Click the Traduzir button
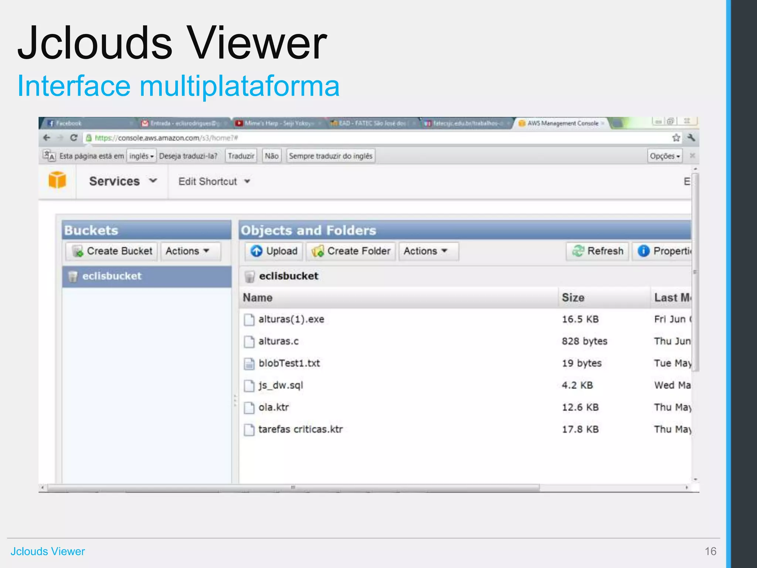The width and height of the screenshot is (757, 568). 241,156
